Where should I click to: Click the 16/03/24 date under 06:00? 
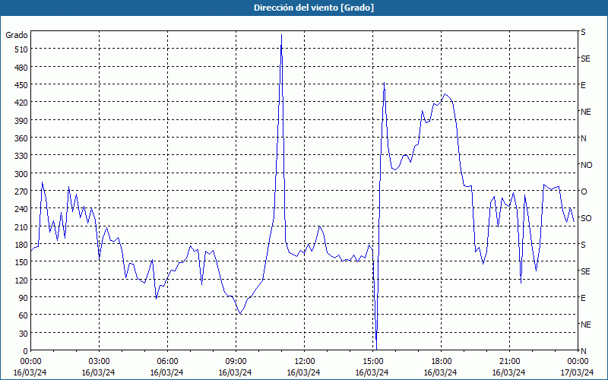(x=166, y=372)
